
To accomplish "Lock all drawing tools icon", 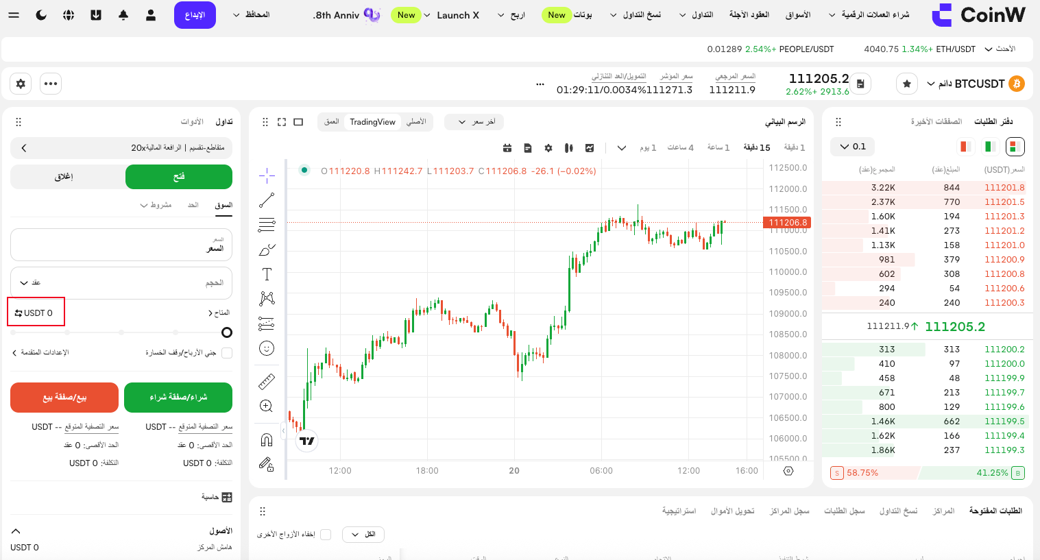I will coord(267,465).
